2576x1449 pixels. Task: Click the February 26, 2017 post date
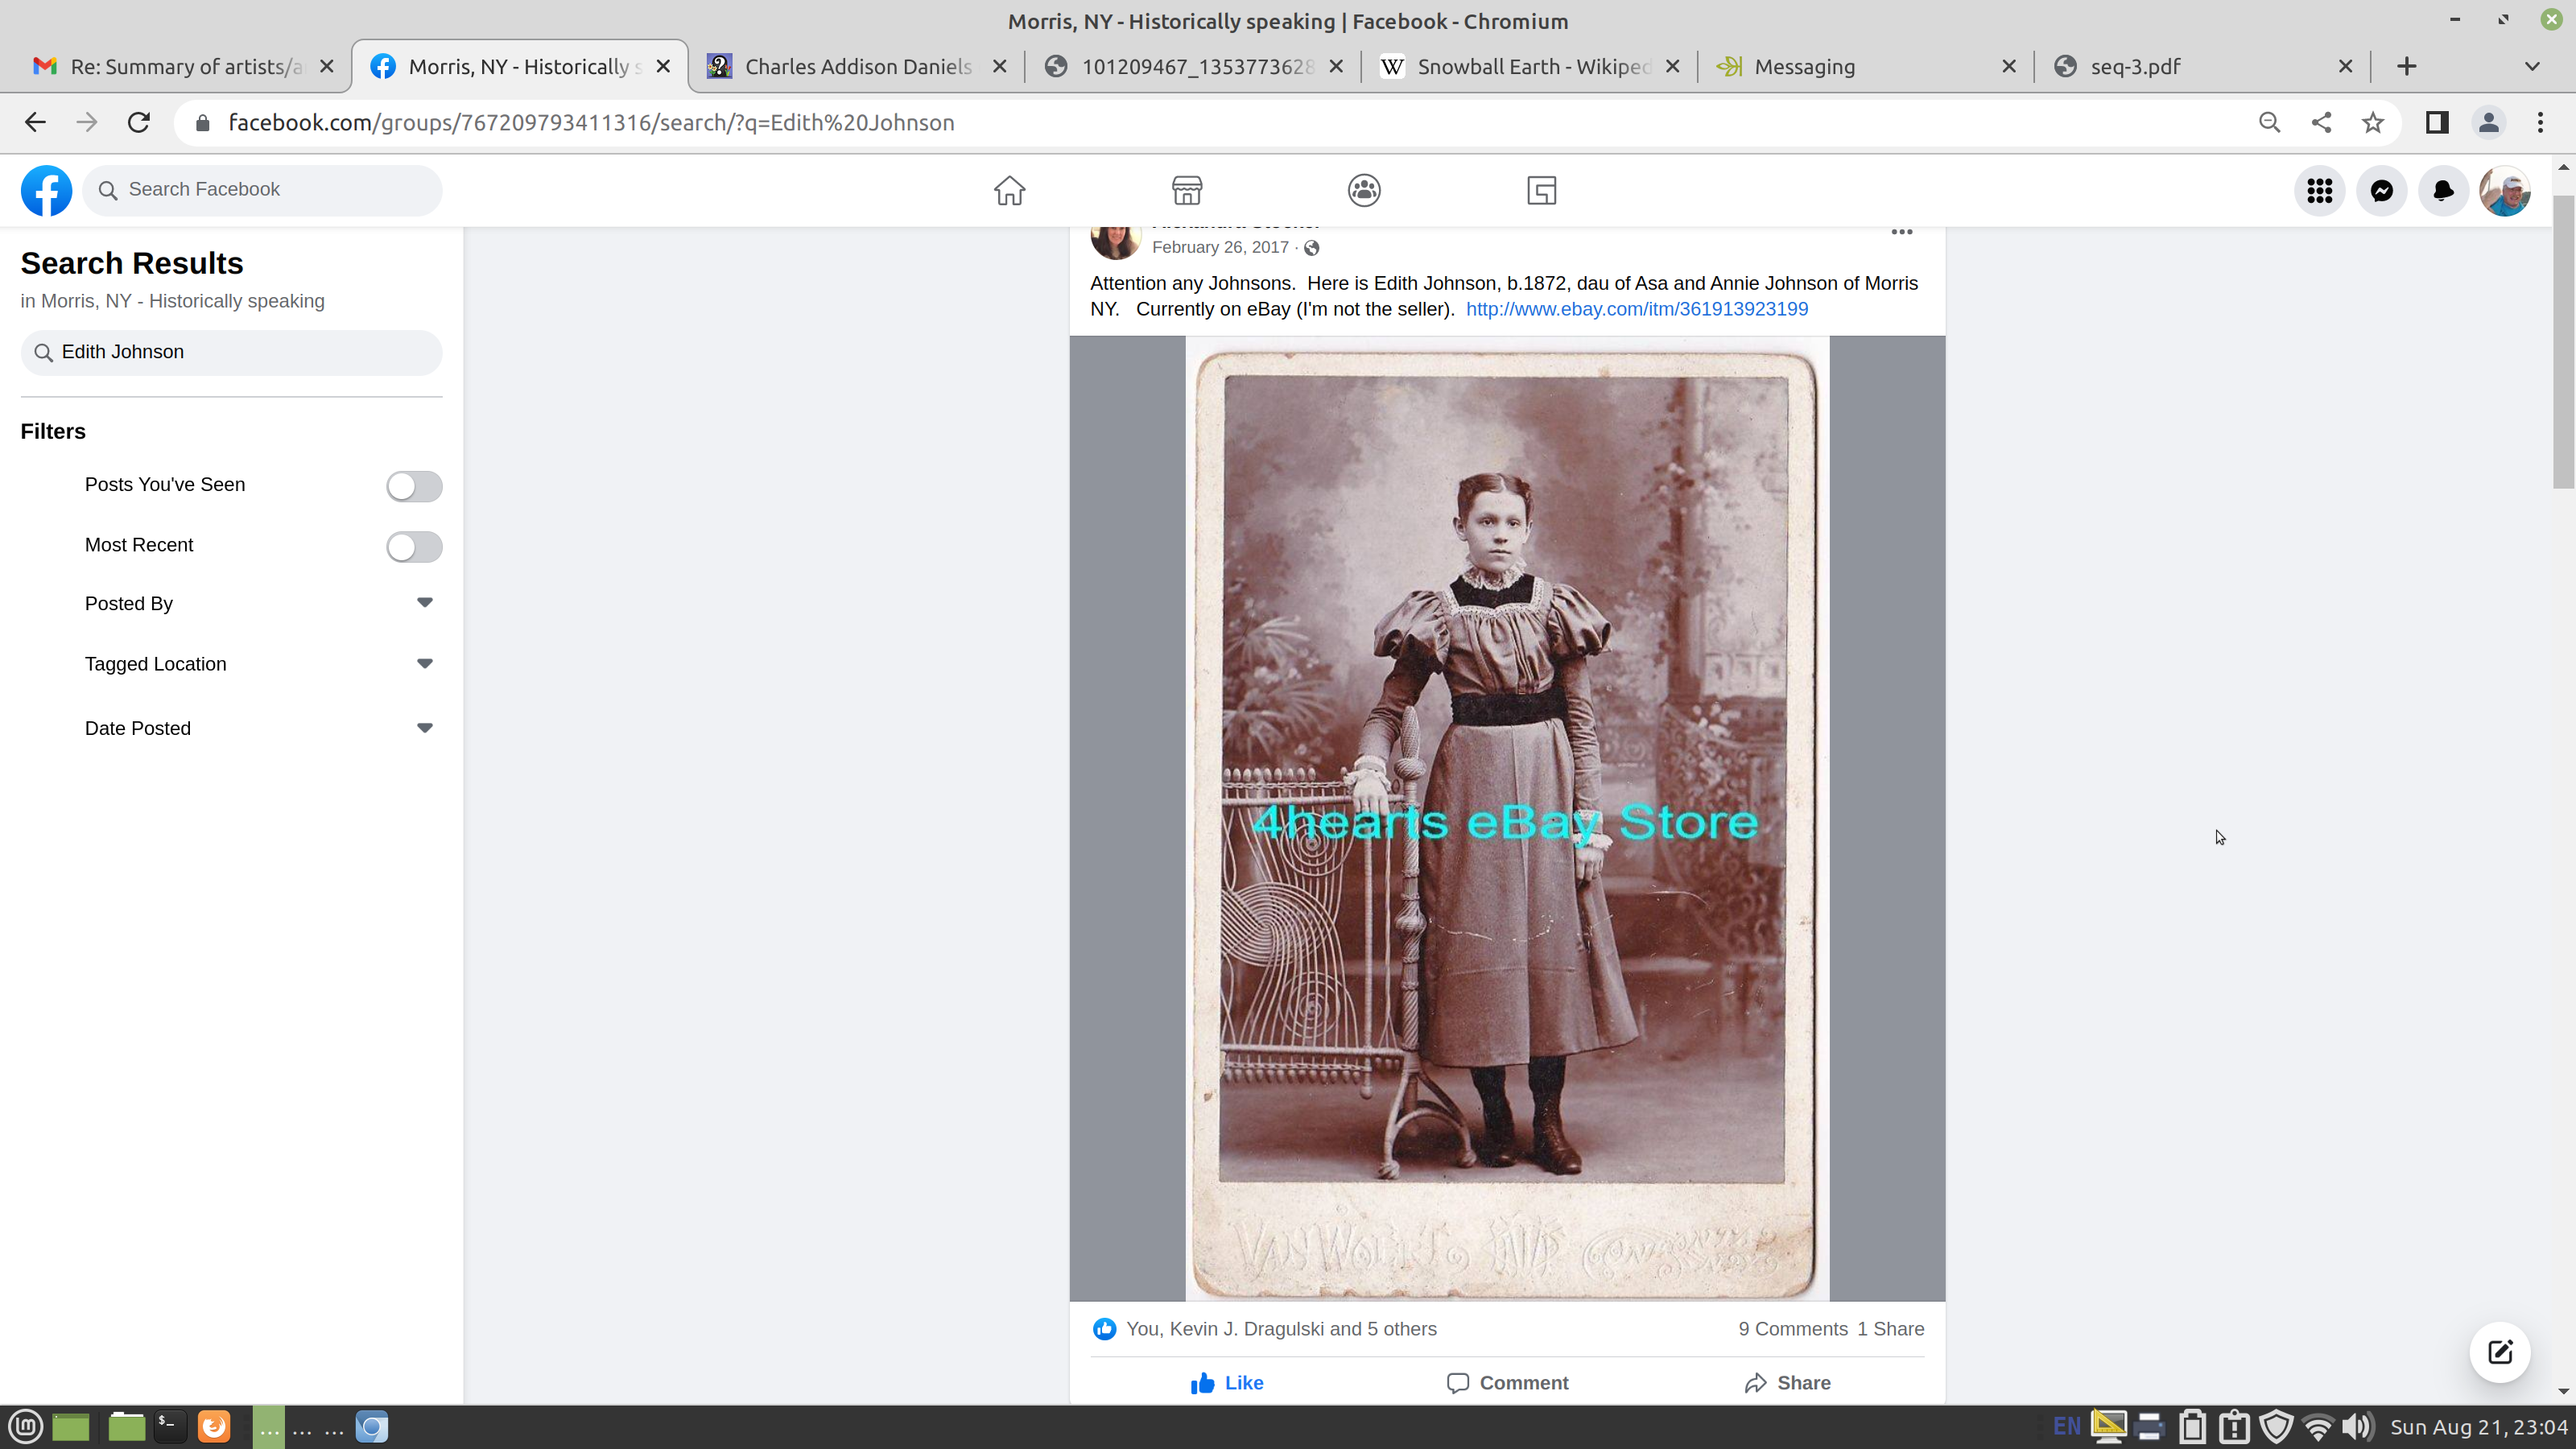[x=1220, y=247]
